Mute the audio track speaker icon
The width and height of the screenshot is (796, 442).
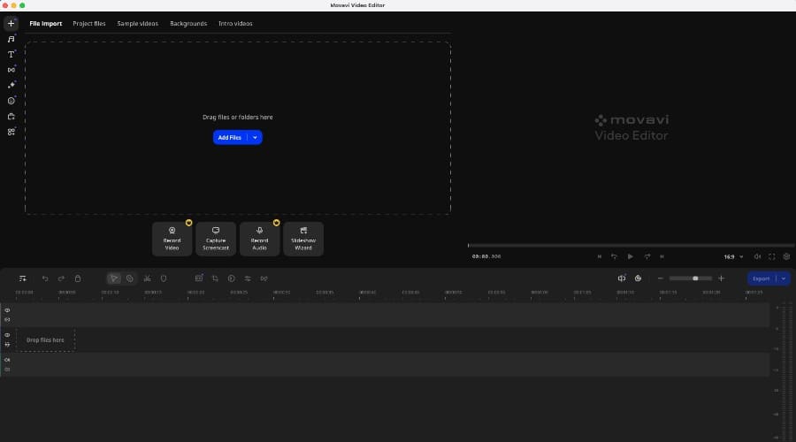[x=7, y=360]
